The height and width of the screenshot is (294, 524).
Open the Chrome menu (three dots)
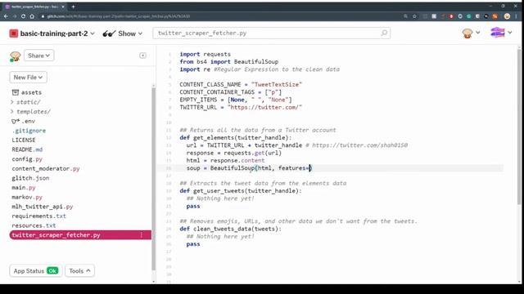[x=517, y=16]
